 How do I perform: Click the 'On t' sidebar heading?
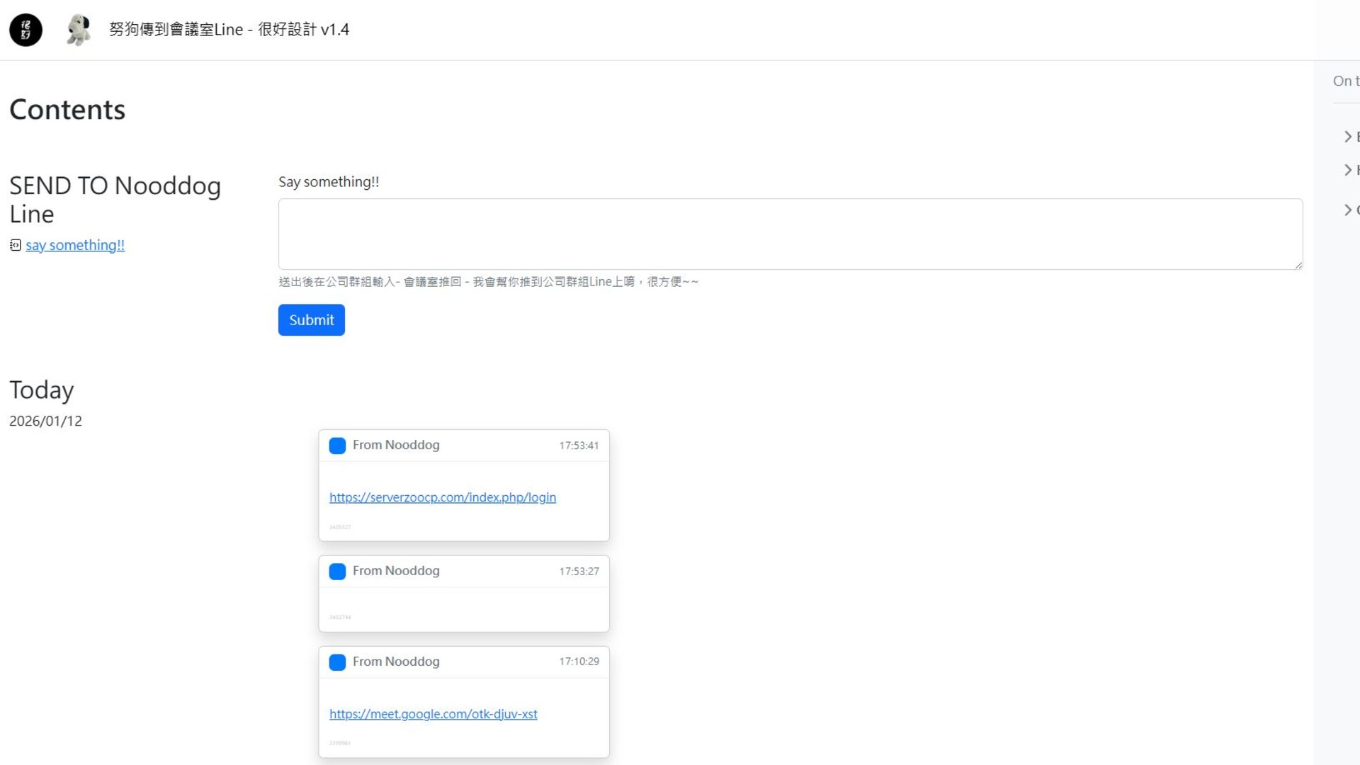click(1345, 81)
